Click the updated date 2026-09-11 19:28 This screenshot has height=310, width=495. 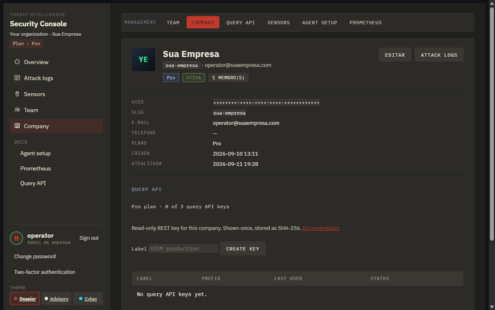pos(235,164)
